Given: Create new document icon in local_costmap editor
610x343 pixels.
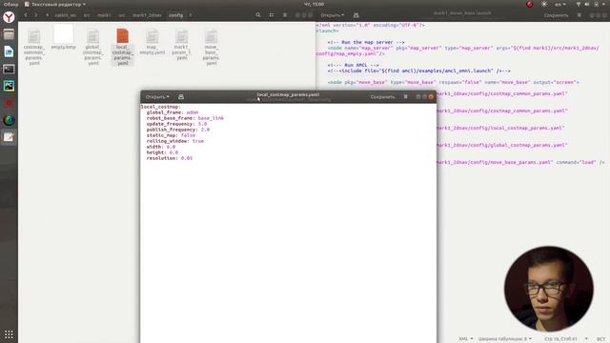Looking at the screenshot, I should point(181,97).
